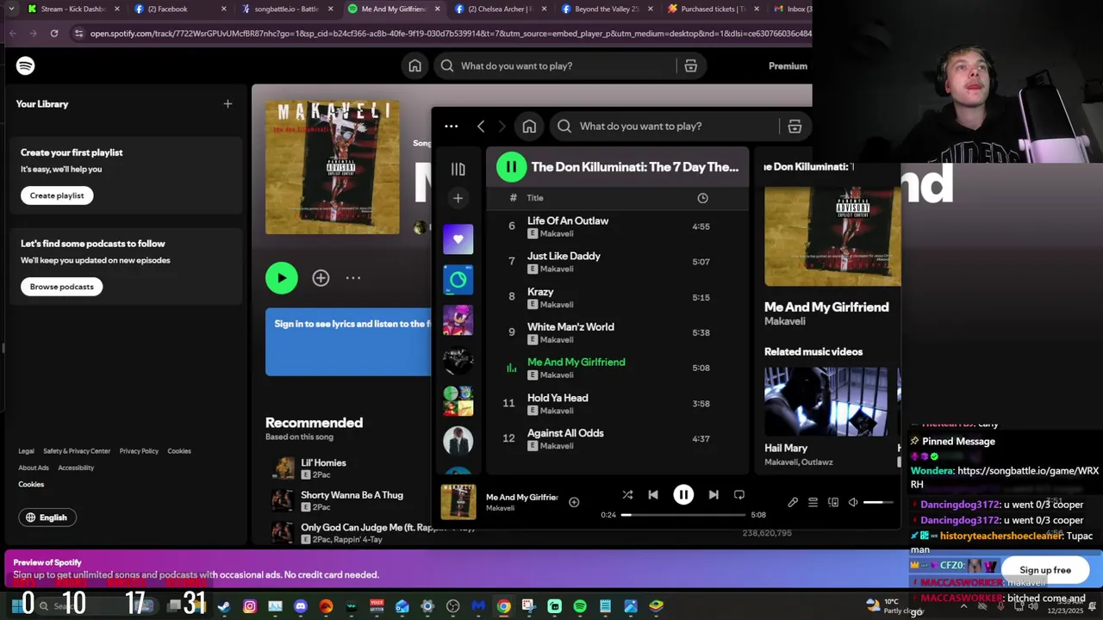The height and width of the screenshot is (620, 1103).
Task: Go back with the left chevron in the desktop app
Action: coord(481,126)
